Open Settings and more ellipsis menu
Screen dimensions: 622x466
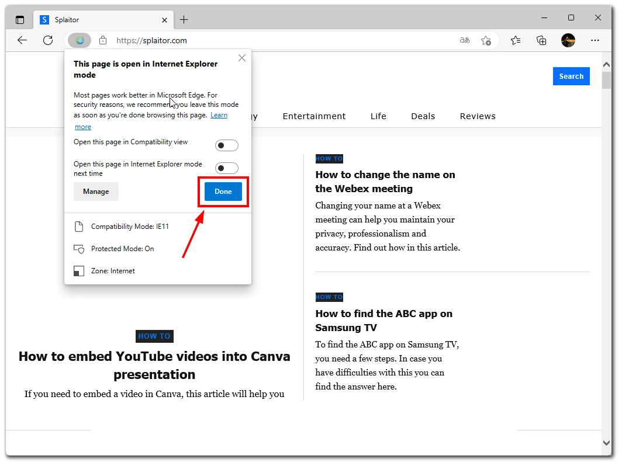(x=595, y=40)
